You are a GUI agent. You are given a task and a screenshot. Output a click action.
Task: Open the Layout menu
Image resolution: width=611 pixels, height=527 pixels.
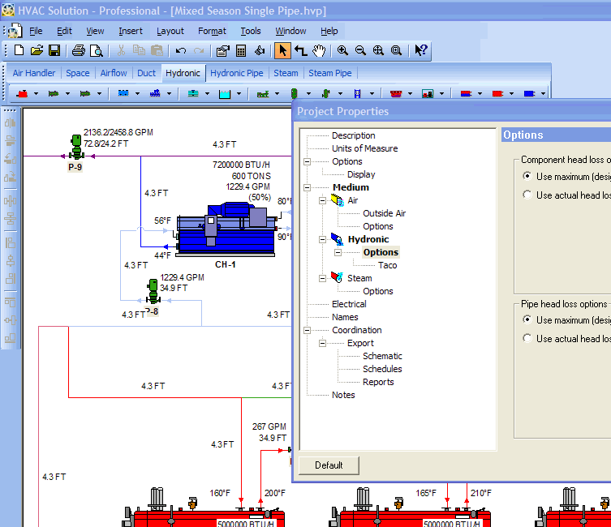(170, 31)
